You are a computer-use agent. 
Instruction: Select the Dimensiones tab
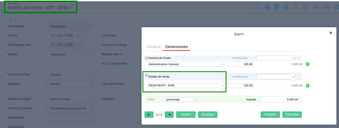[x=176, y=47]
